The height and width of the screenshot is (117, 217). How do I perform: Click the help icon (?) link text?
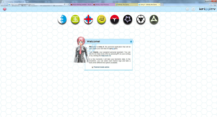click(x=106, y=56)
